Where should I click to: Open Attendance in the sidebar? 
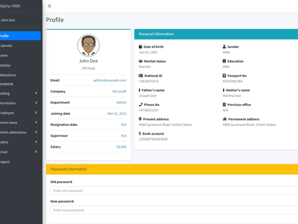click(x=20, y=75)
